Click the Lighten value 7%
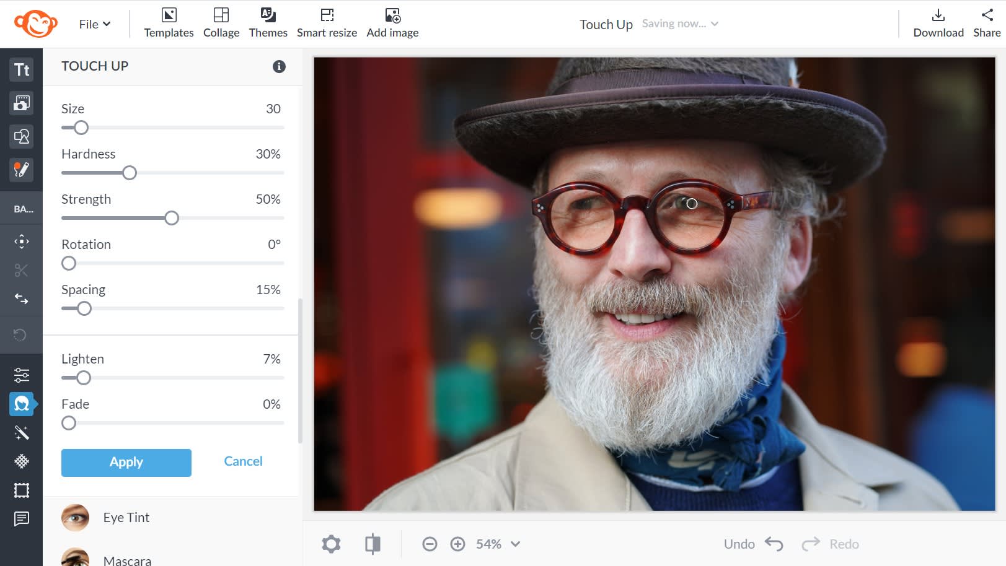This screenshot has height=566, width=1006. tap(271, 359)
